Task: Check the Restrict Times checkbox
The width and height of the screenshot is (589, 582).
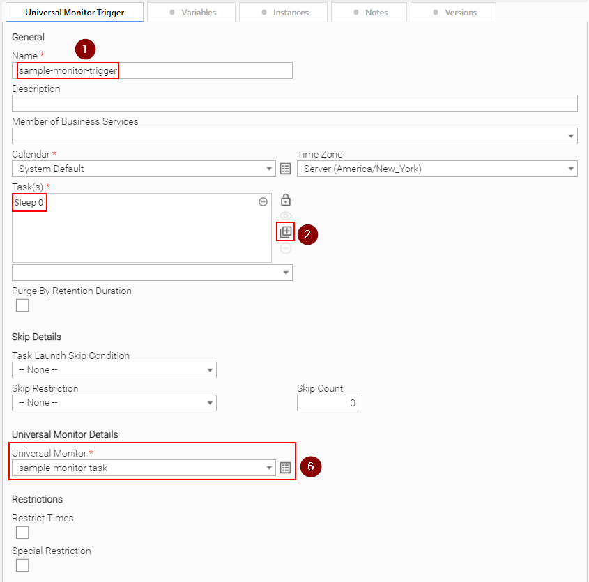Action: [x=22, y=533]
